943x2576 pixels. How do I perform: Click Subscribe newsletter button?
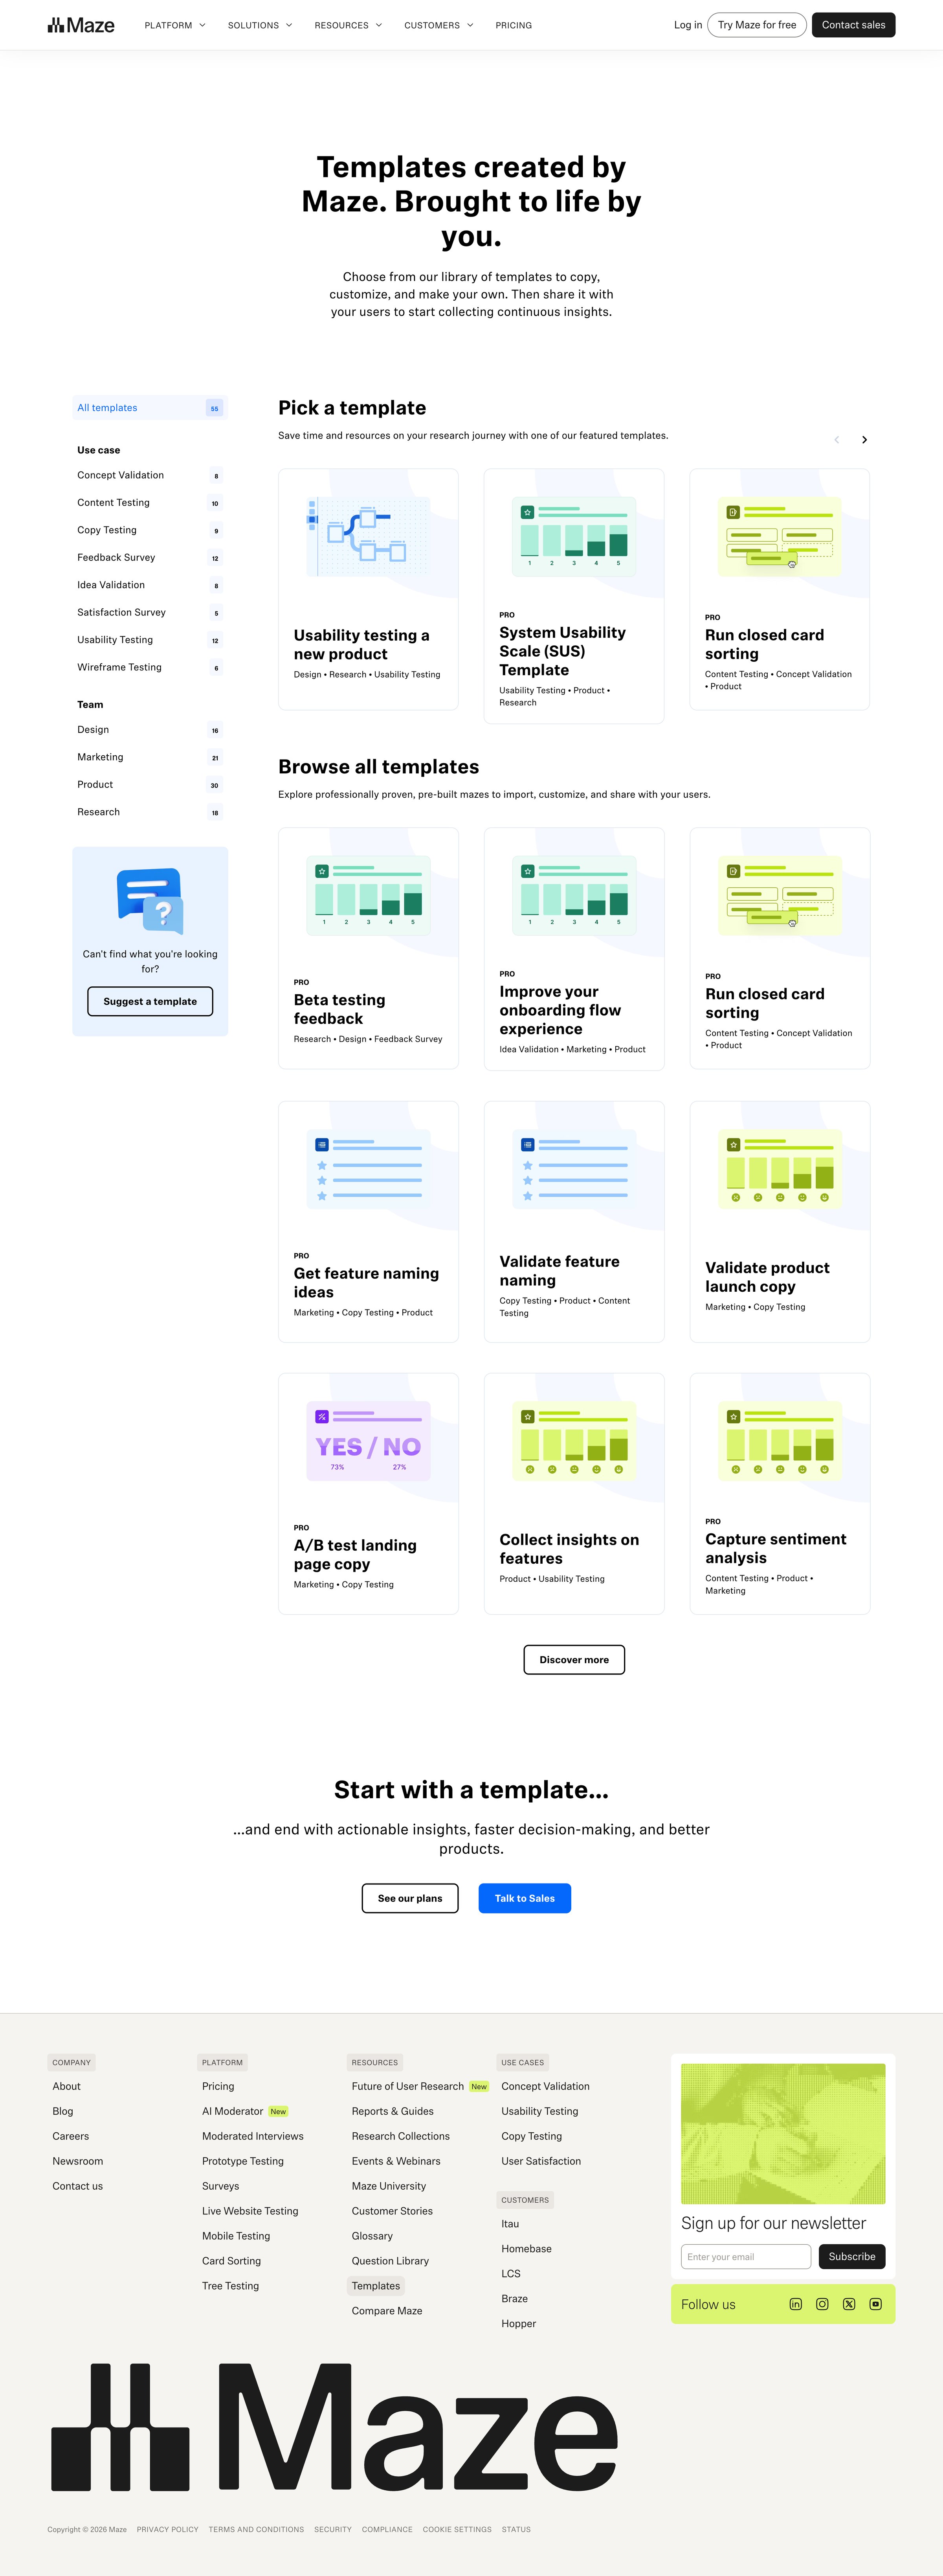pyautogui.click(x=852, y=2257)
